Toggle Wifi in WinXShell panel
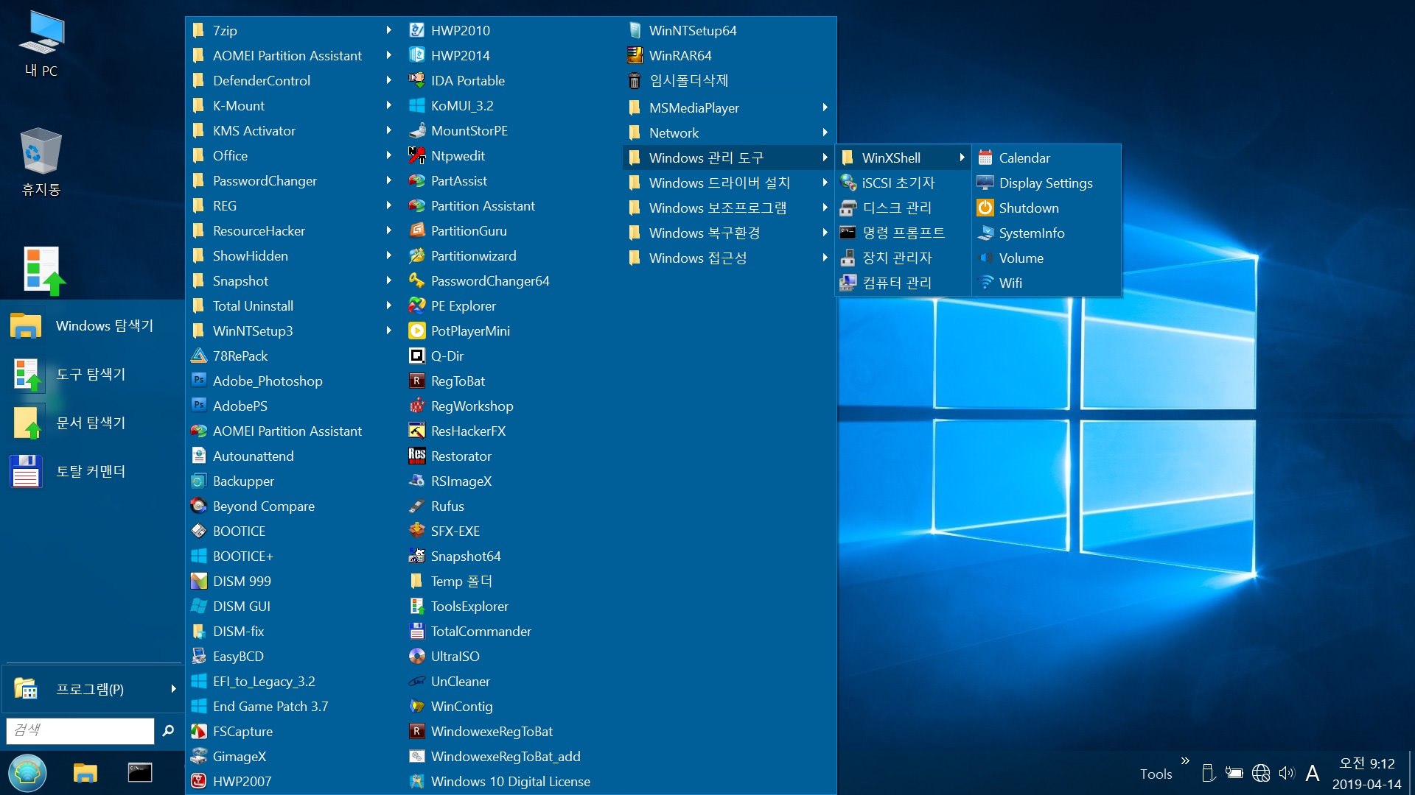 tap(1010, 283)
